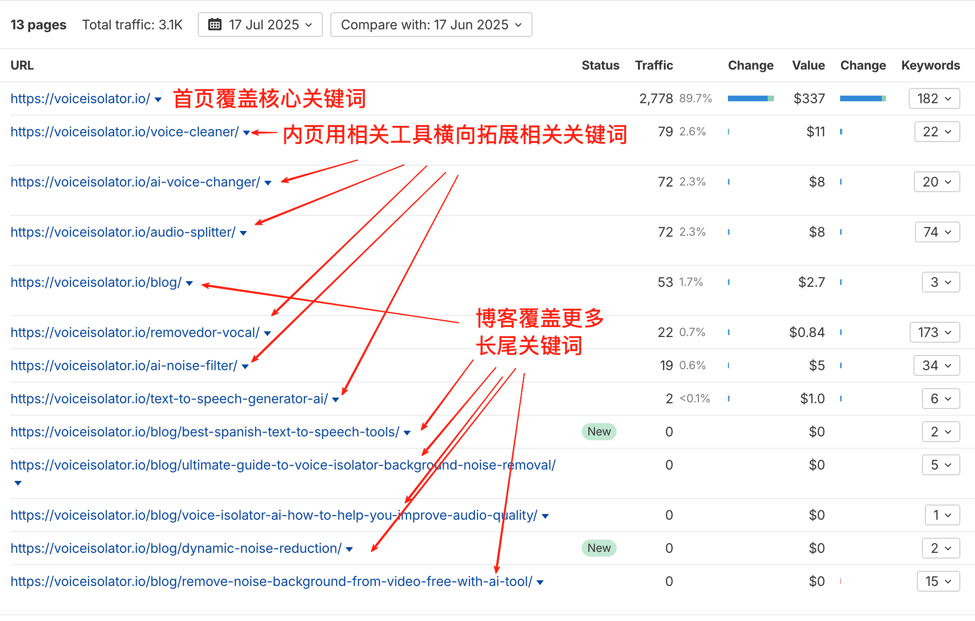Click the New status badge for best-spanish-text-to-speech-tools
975x621 pixels.
(599, 432)
